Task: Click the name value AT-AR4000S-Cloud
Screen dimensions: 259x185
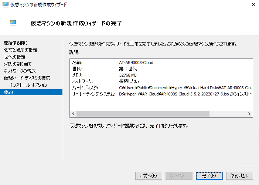Action: pyautogui.click(x=136, y=63)
